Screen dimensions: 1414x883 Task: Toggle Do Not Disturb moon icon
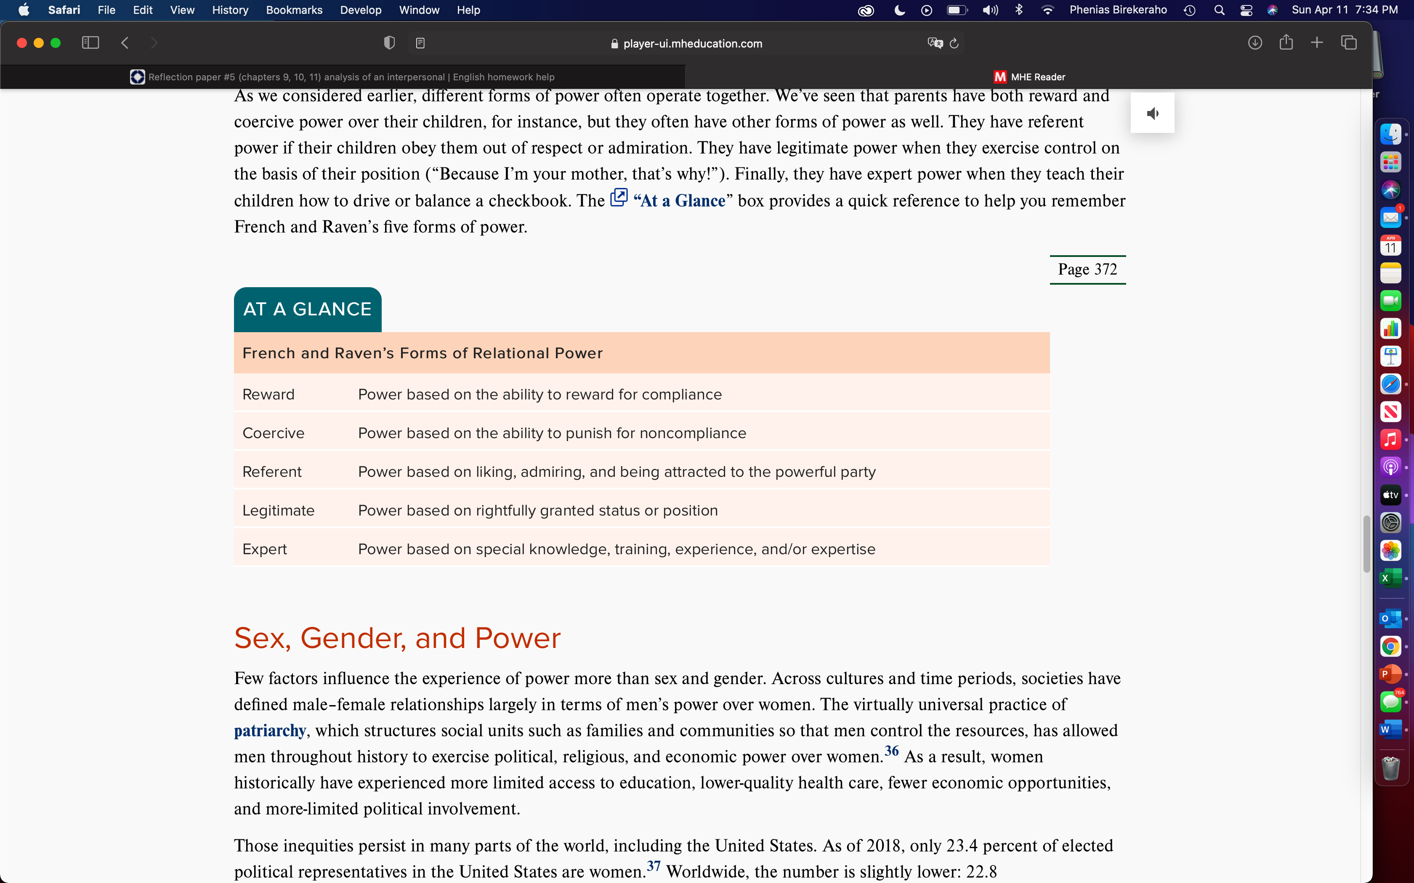899,10
